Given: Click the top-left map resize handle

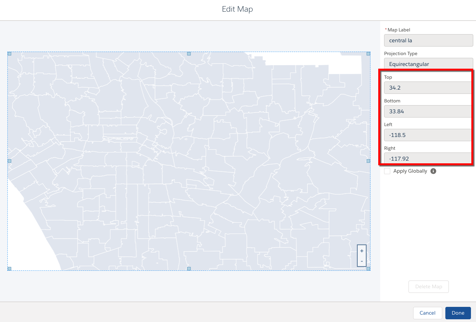Looking at the screenshot, I should (x=9, y=54).
